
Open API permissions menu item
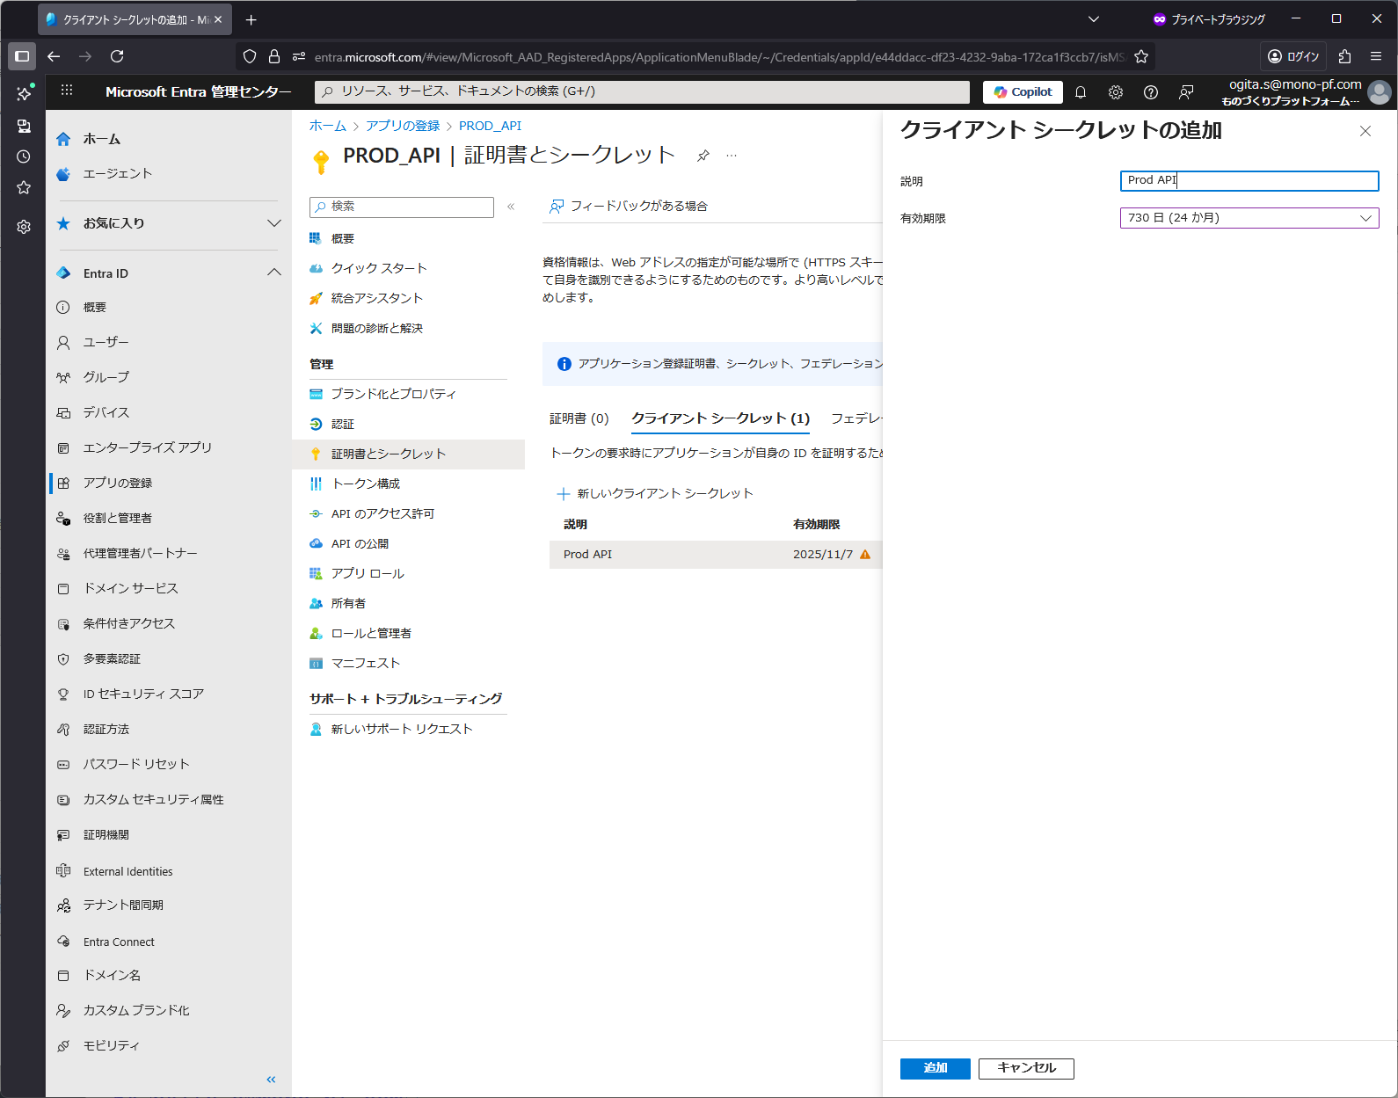click(x=382, y=514)
